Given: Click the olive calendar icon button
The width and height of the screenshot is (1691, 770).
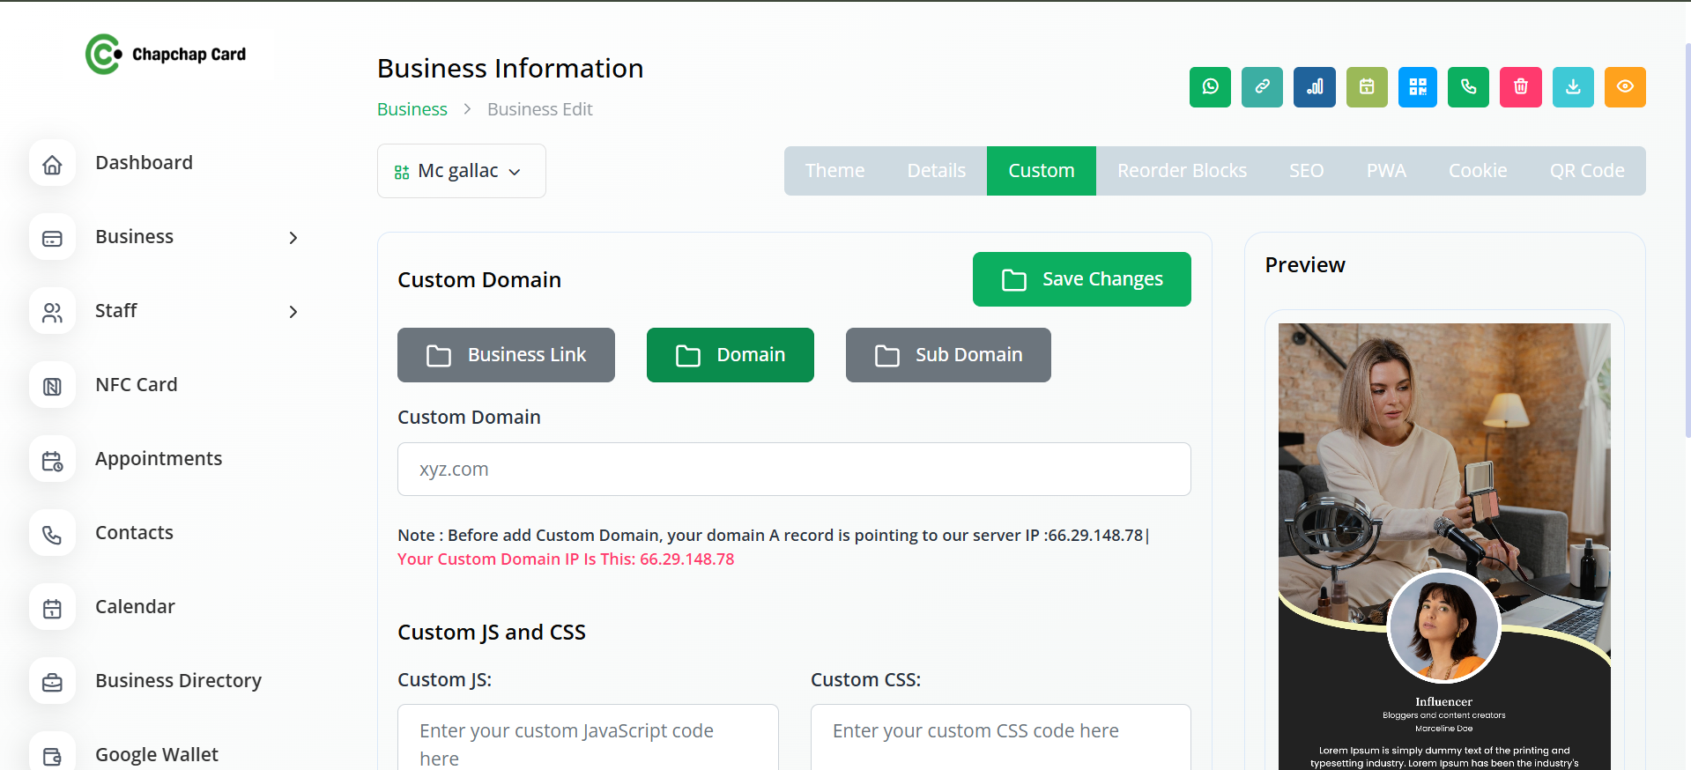Looking at the screenshot, I should point(1367,87).
